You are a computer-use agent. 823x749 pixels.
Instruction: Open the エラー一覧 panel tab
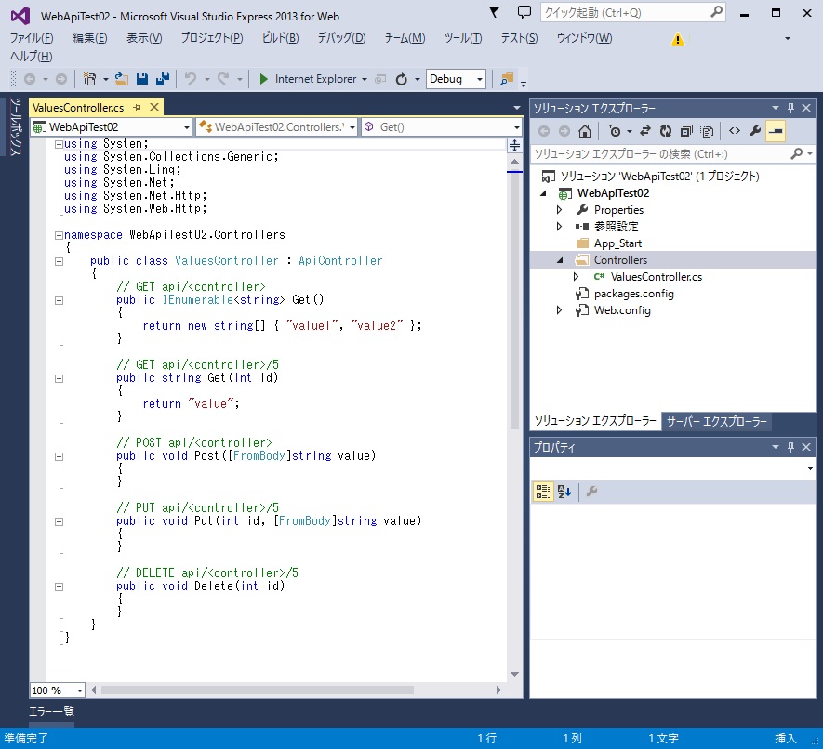click(51, 712)
